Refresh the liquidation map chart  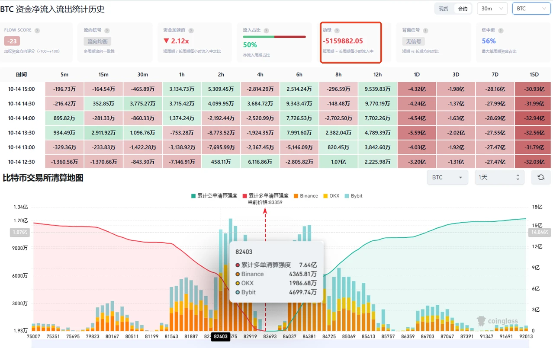point(541,177)
